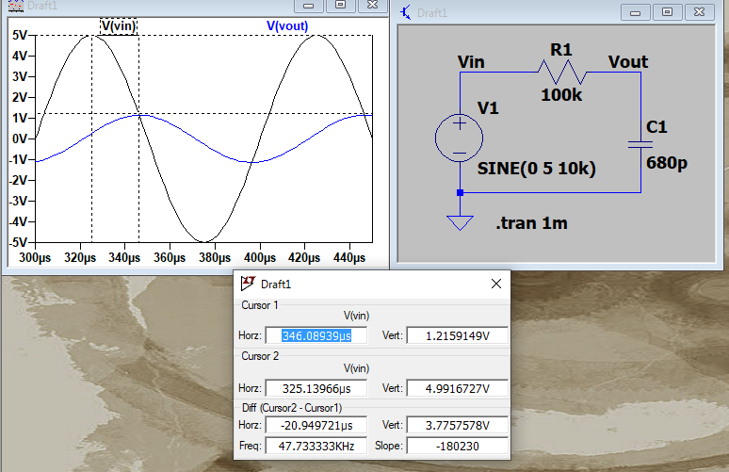Click the Cursor 2 Vert voltage field

[x=457, y=388]
